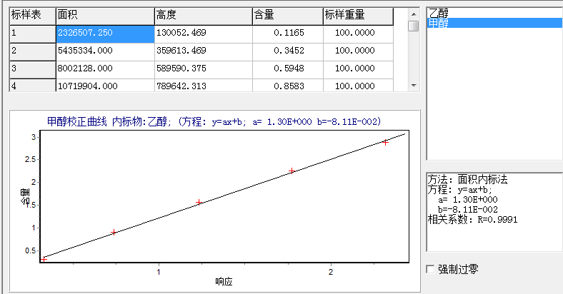Select the area cell 2326507.250
This screenshot has height=294, width=563.
click(x=104, y=34)
